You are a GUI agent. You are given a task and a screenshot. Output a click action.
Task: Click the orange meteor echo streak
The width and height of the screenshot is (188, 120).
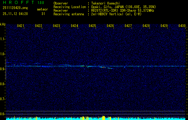point(103,67)
